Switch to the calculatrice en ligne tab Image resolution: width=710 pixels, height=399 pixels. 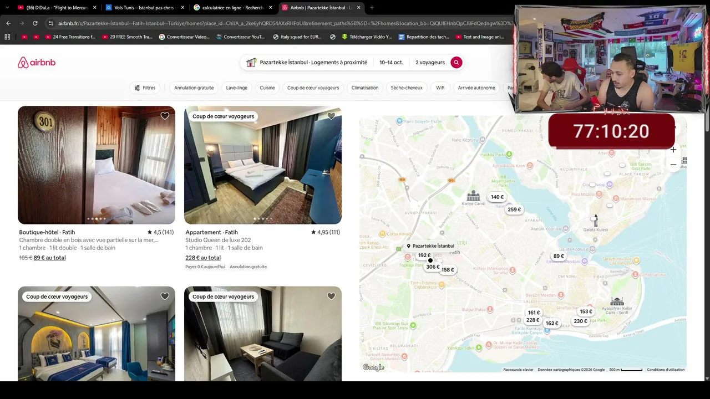click(x=233, y=8)
